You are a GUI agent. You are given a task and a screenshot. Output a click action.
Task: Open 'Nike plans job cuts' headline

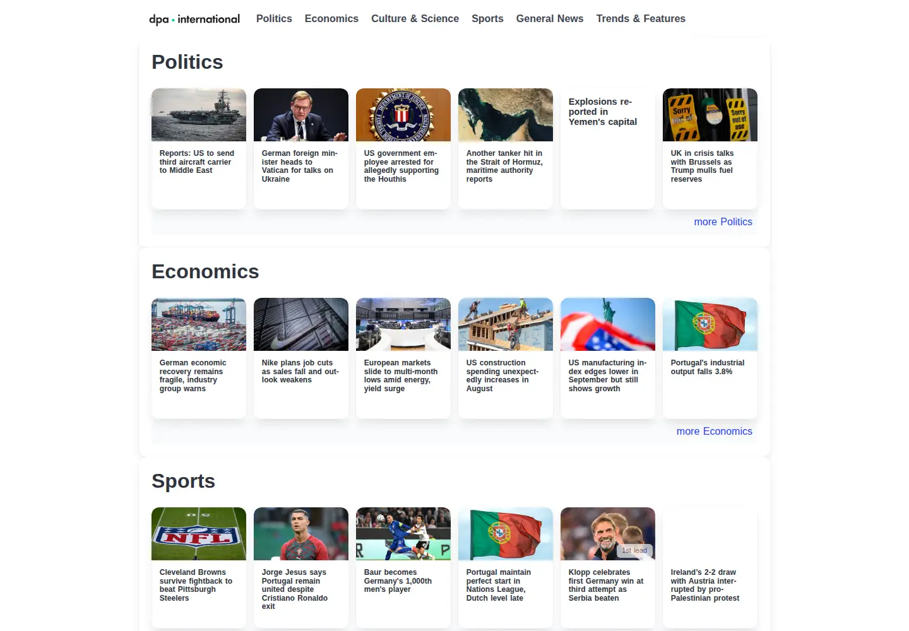pos(300,372)
